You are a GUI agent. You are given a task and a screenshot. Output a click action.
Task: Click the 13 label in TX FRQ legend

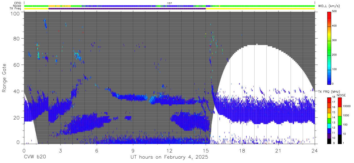[x=333, y=122]
